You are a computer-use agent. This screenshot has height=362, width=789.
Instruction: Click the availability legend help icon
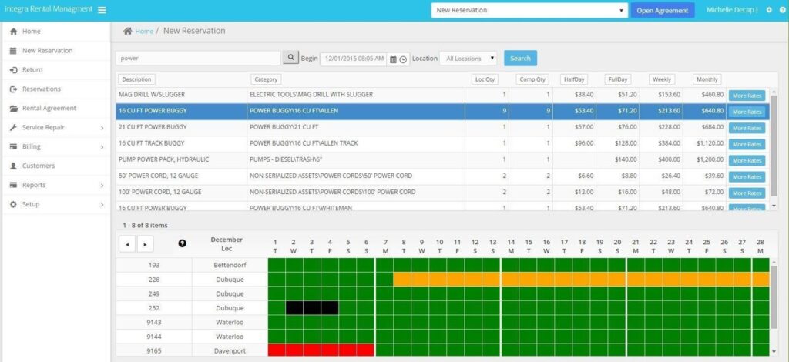click(182, 243)
